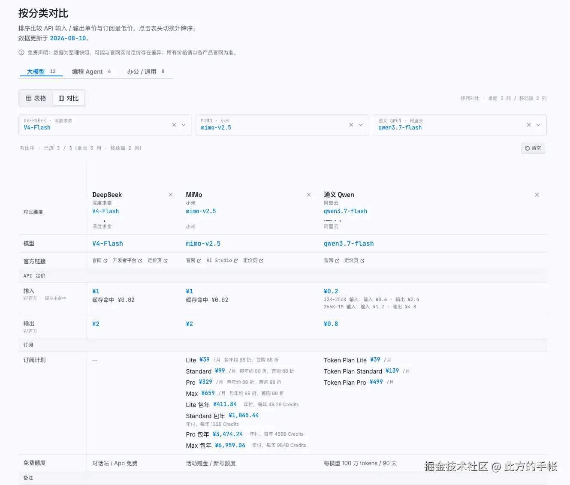
Task: Click qwen3.7-flash in the 模型 row
Action: click(349, 244)
